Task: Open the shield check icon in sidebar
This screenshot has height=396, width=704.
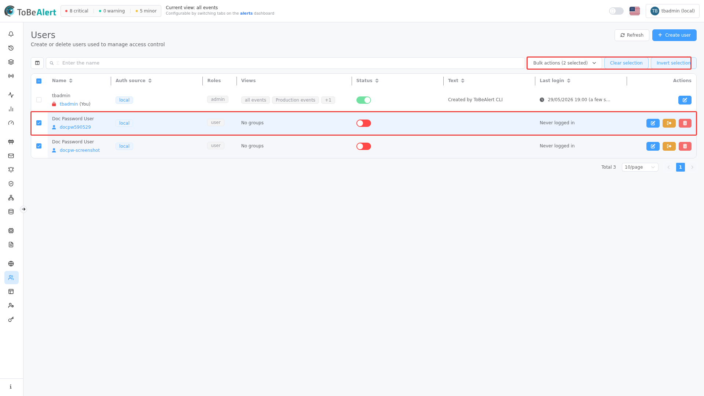Action: [x=11, y=184]
